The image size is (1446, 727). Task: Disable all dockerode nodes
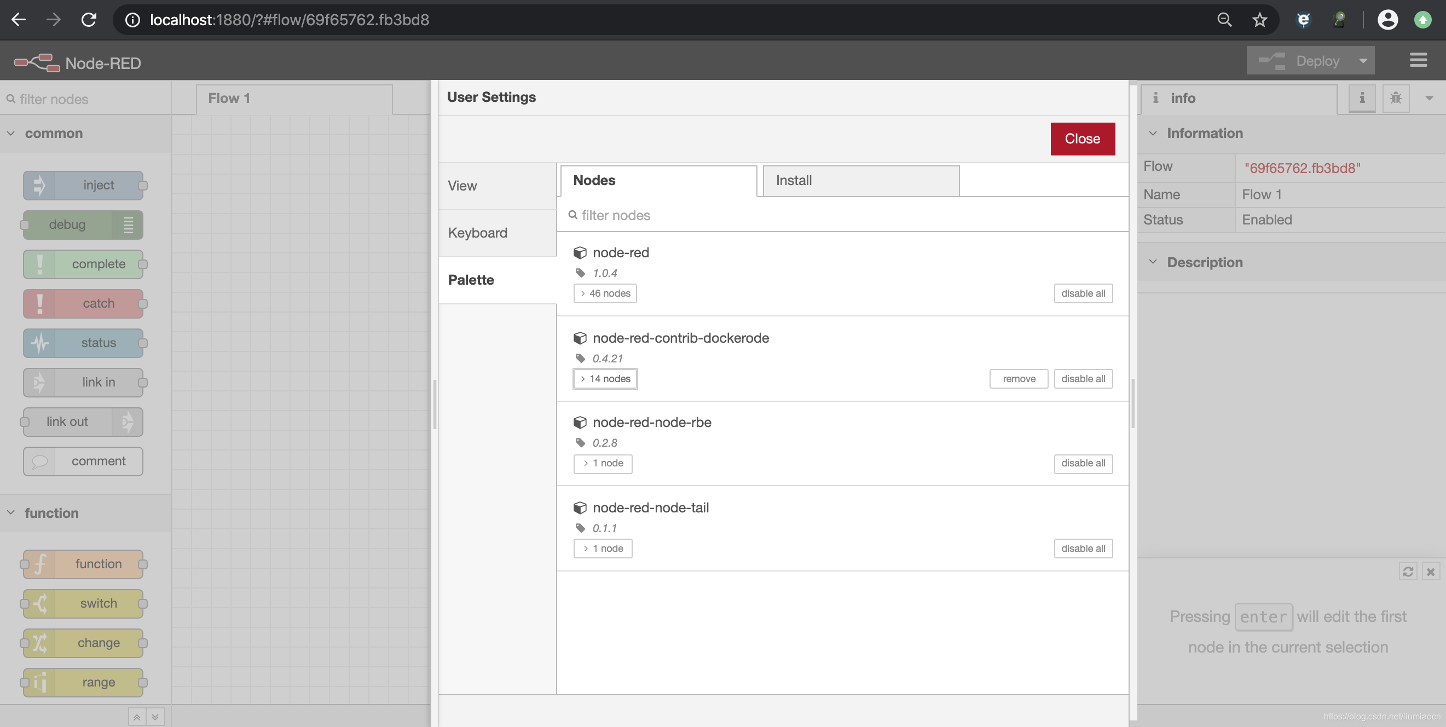tap(1083, 378)
